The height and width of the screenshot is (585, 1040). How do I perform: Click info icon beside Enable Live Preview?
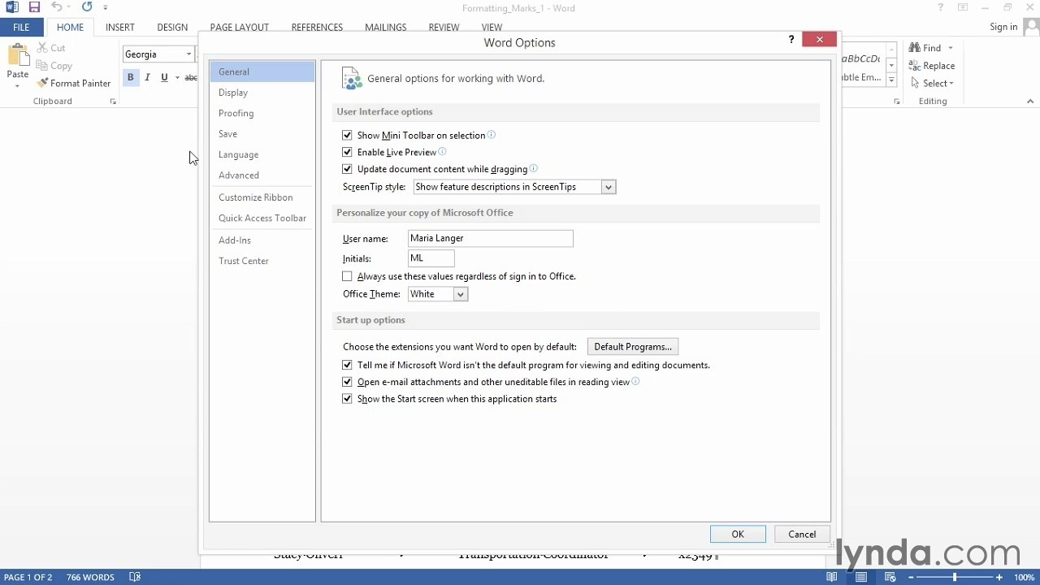tap(443, 152)
